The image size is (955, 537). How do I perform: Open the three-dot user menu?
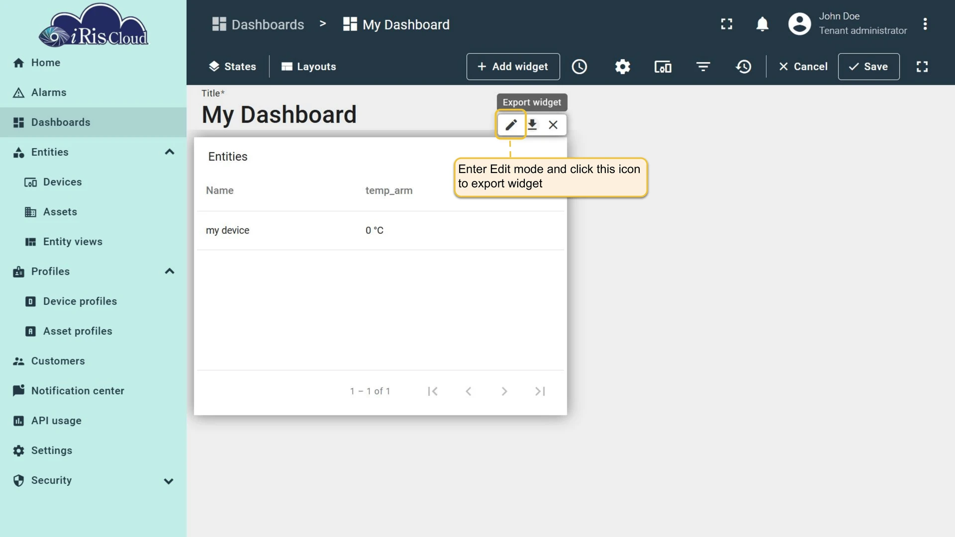click(925, 24)
